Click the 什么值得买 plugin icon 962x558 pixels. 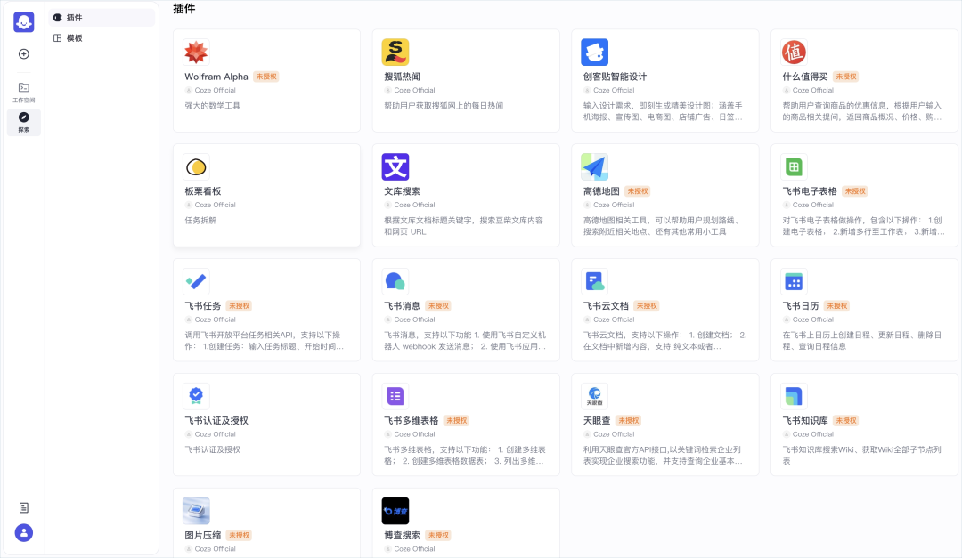point(794,52)
